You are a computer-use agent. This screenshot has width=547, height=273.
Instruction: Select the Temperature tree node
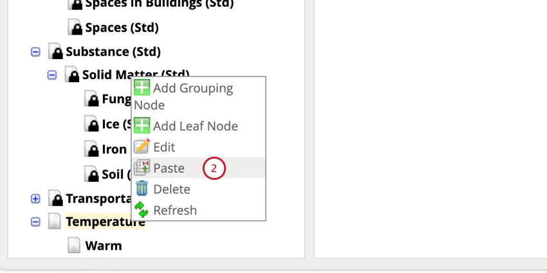pyautogui.click(x=105, y=222)
